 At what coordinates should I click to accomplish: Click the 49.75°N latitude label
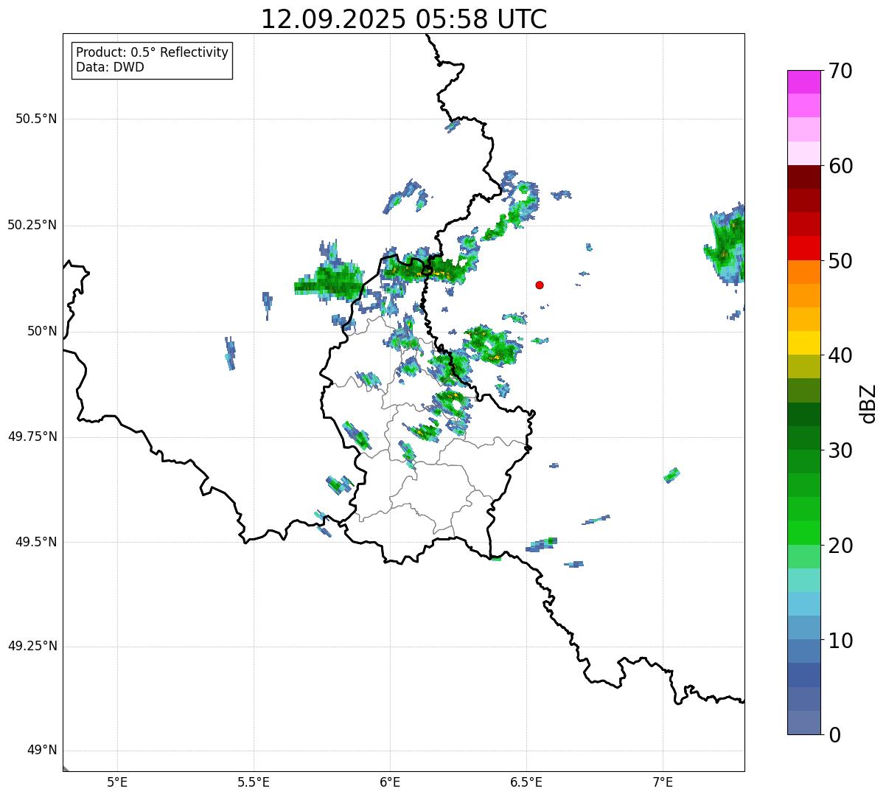click(32, 436)
